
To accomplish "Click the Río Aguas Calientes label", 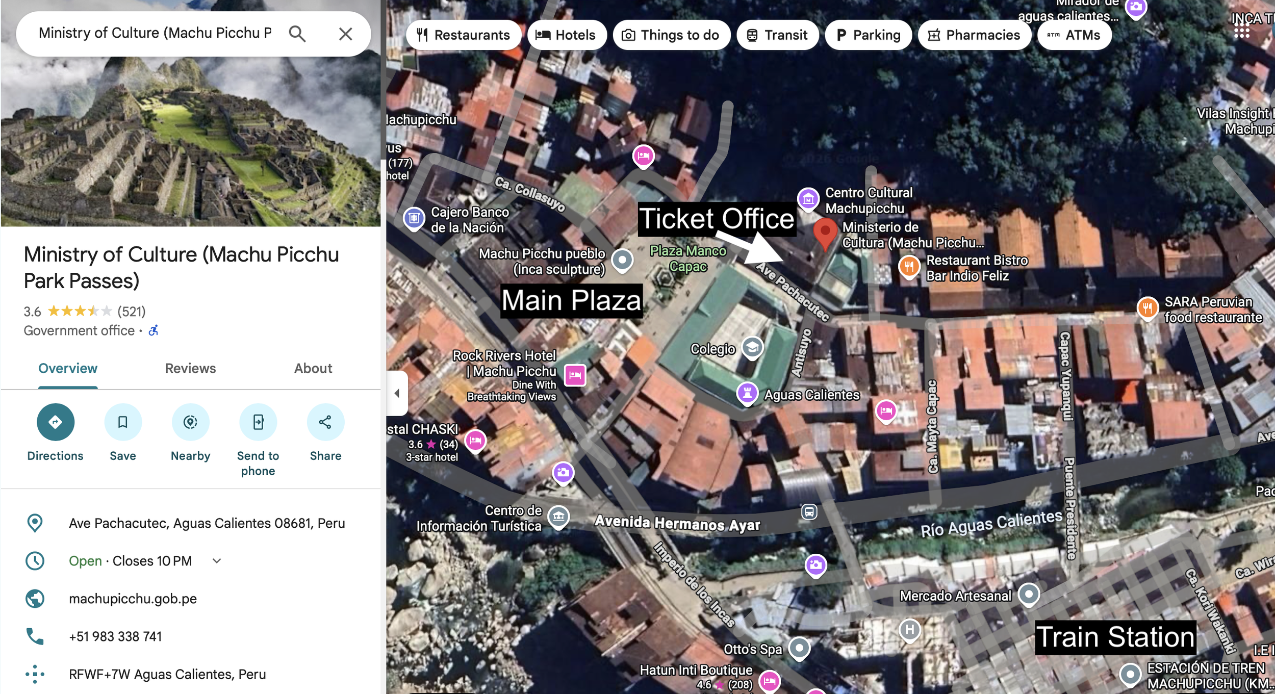I will coord(991,524).
